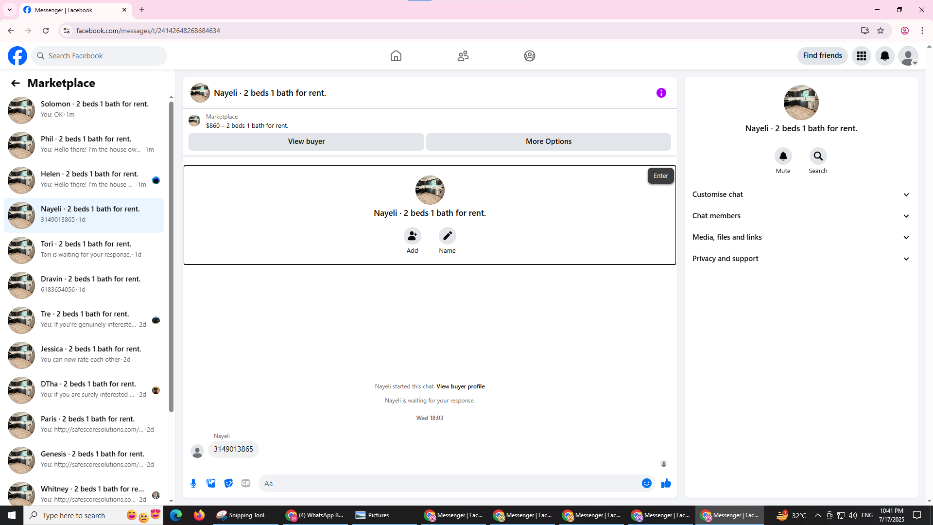
Task: Open Groups icon in top navigation
Action: (530, 56)
